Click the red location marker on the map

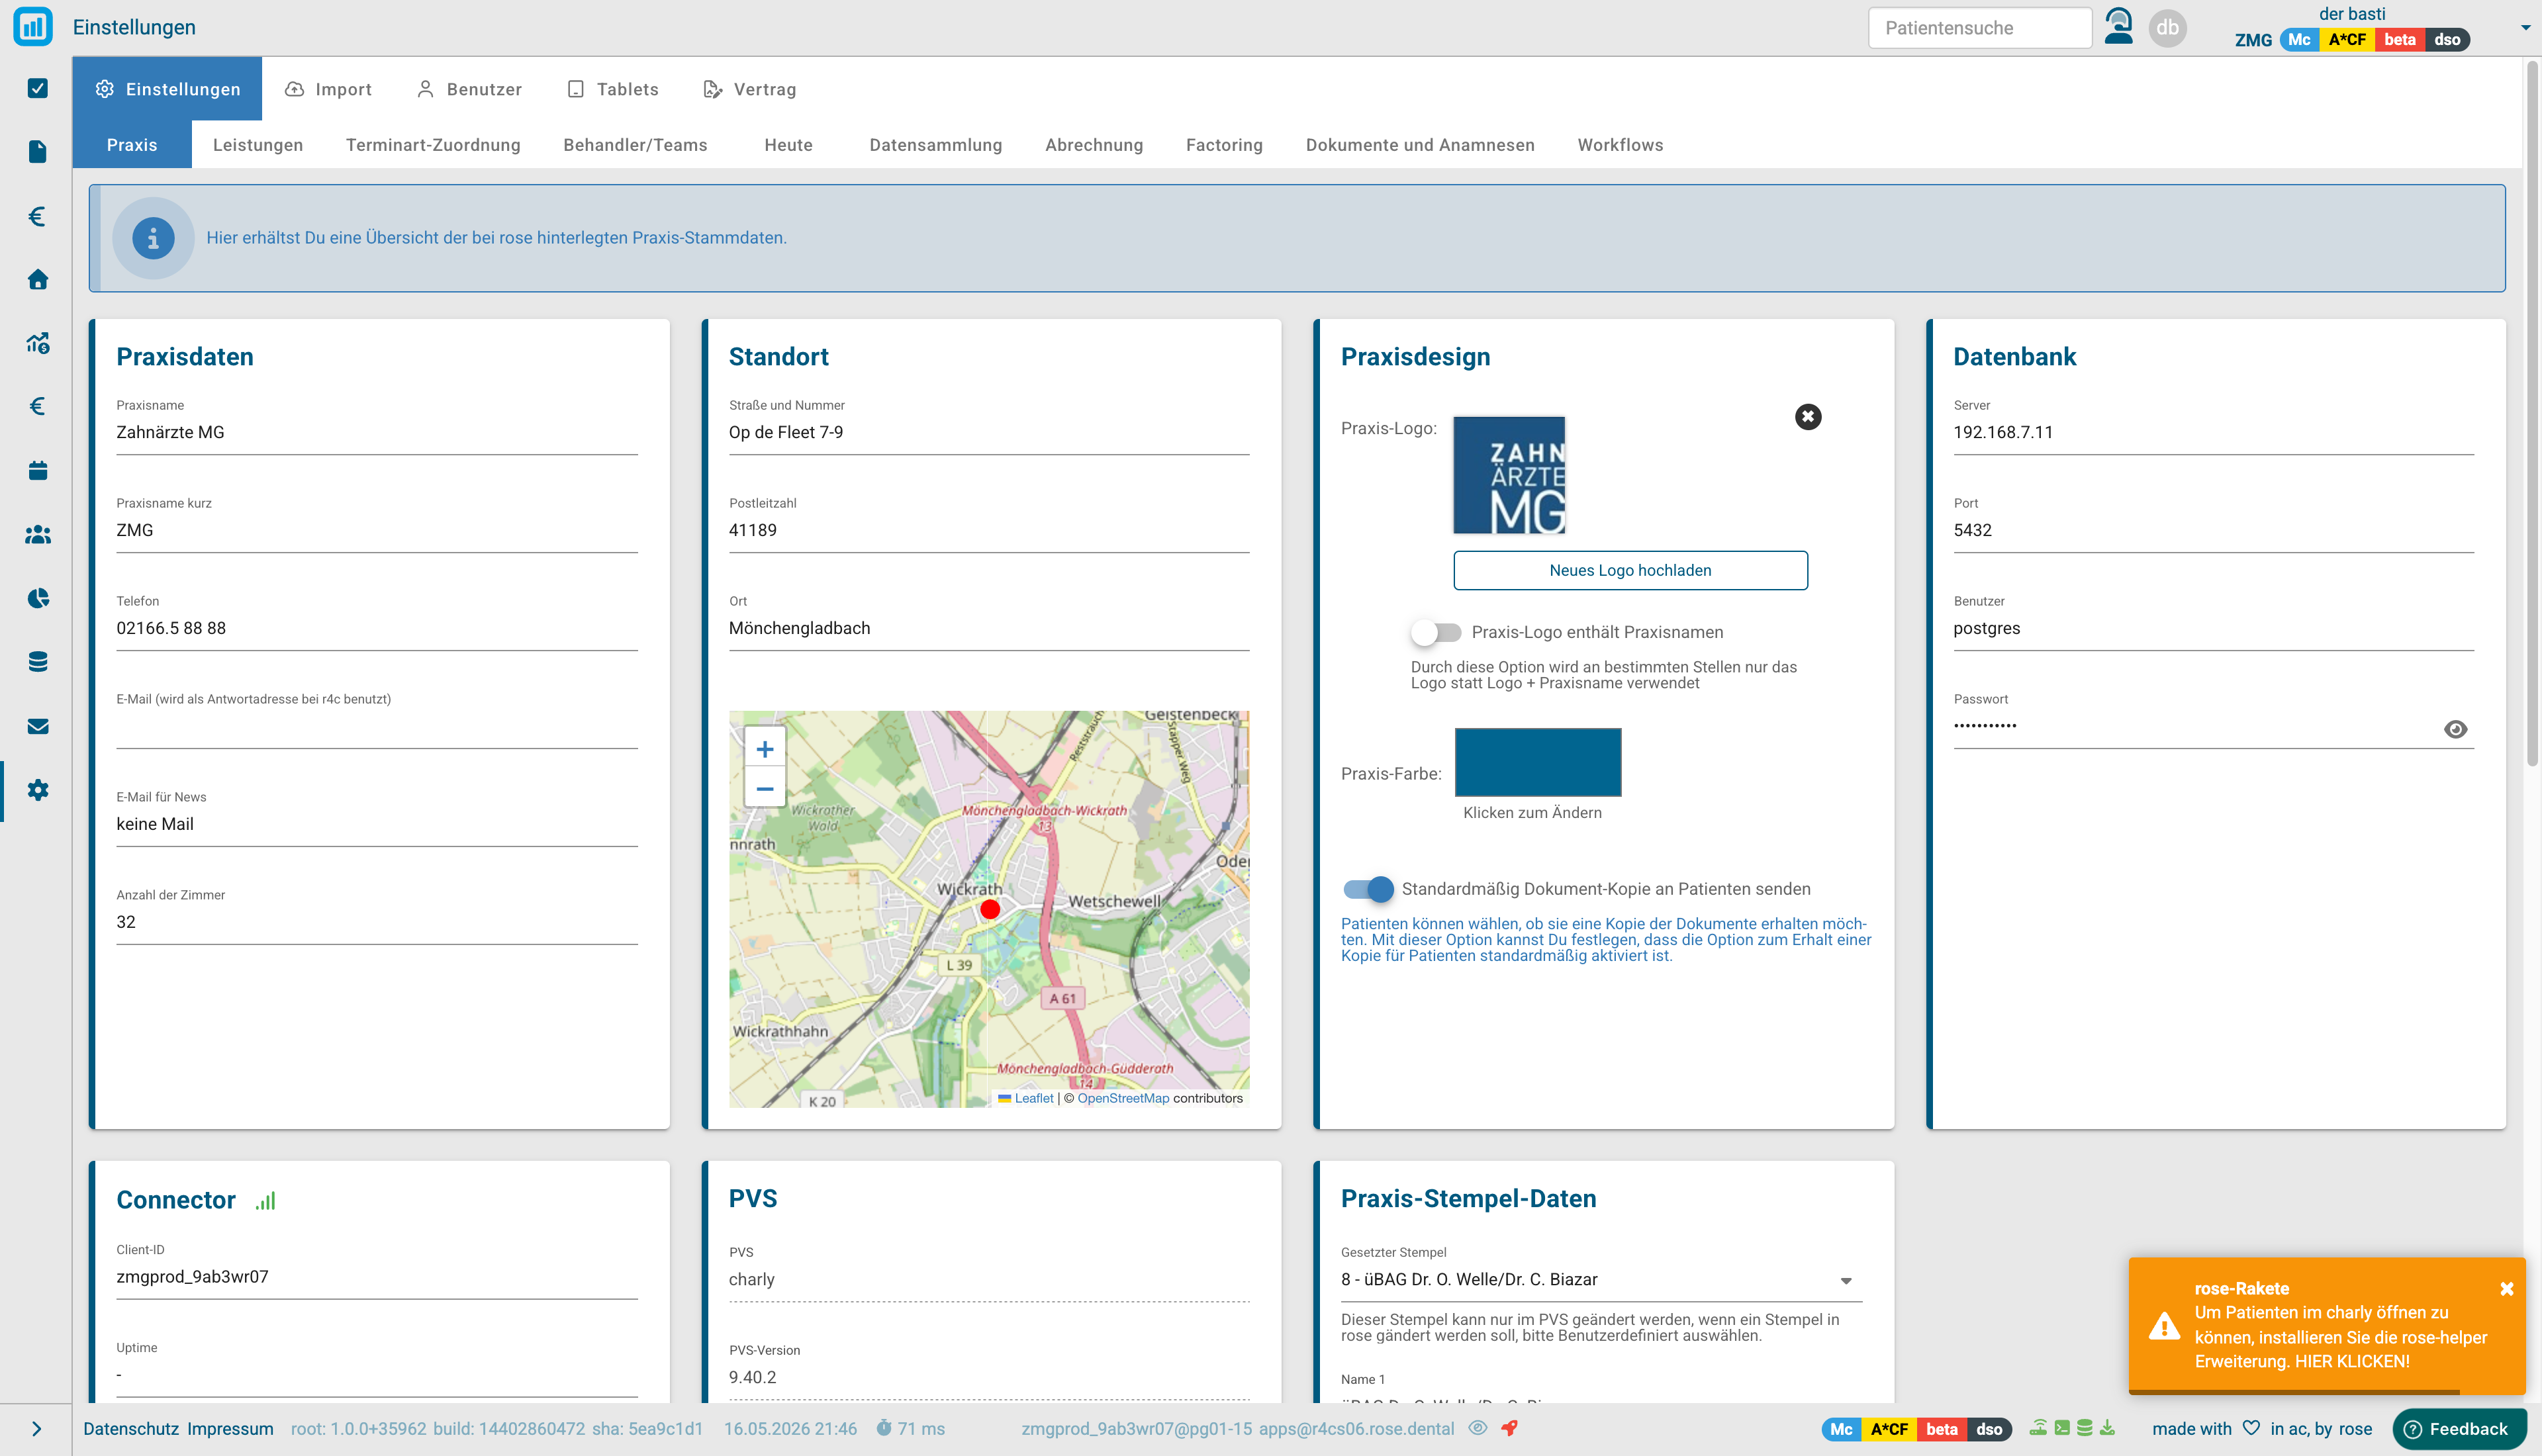990,909
